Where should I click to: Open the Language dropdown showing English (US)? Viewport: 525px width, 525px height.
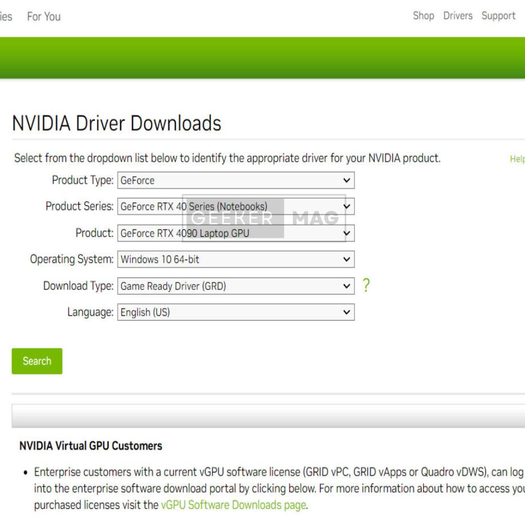(x=236, y=312)
